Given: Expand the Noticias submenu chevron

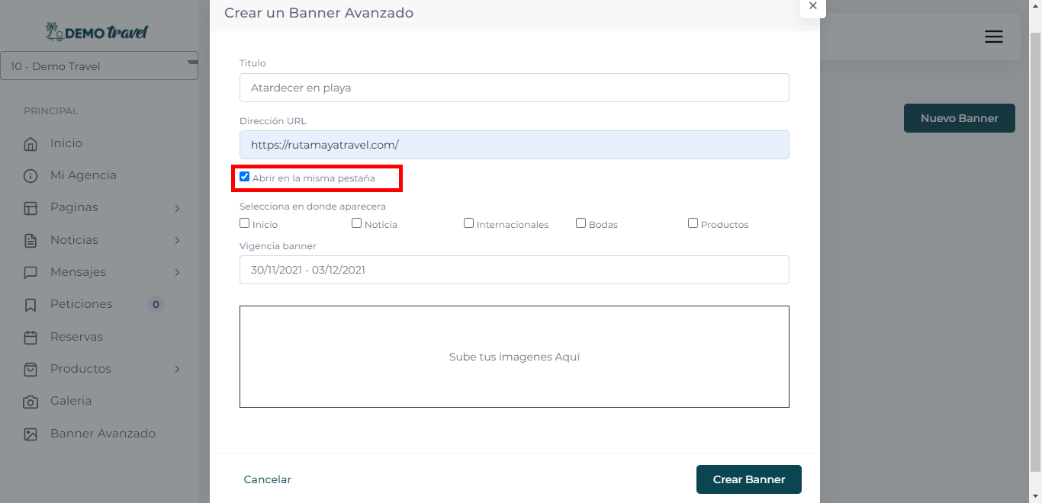Looking at the screenshot, I should 177,240.
